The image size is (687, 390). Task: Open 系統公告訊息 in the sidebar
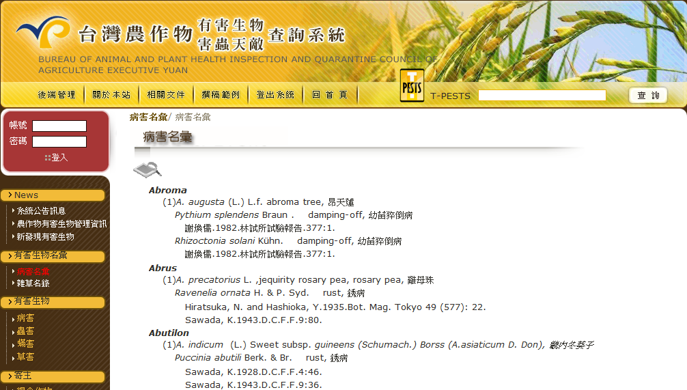41,211
